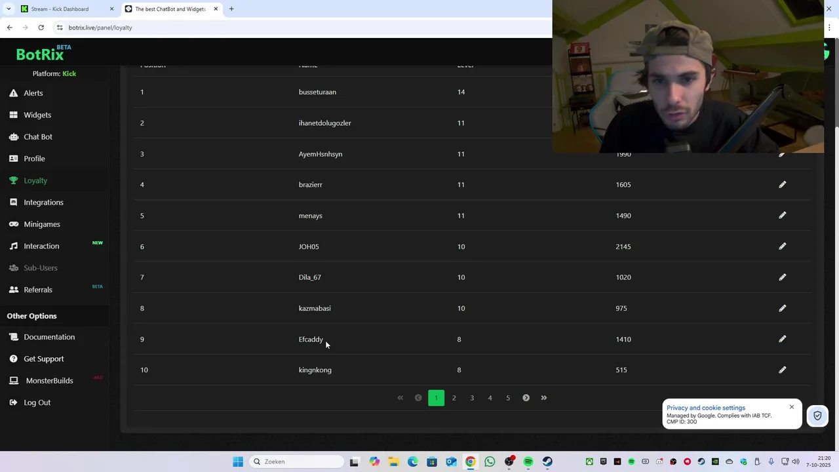Open a new browser tab
839x472 pixels.
(231, 9)
